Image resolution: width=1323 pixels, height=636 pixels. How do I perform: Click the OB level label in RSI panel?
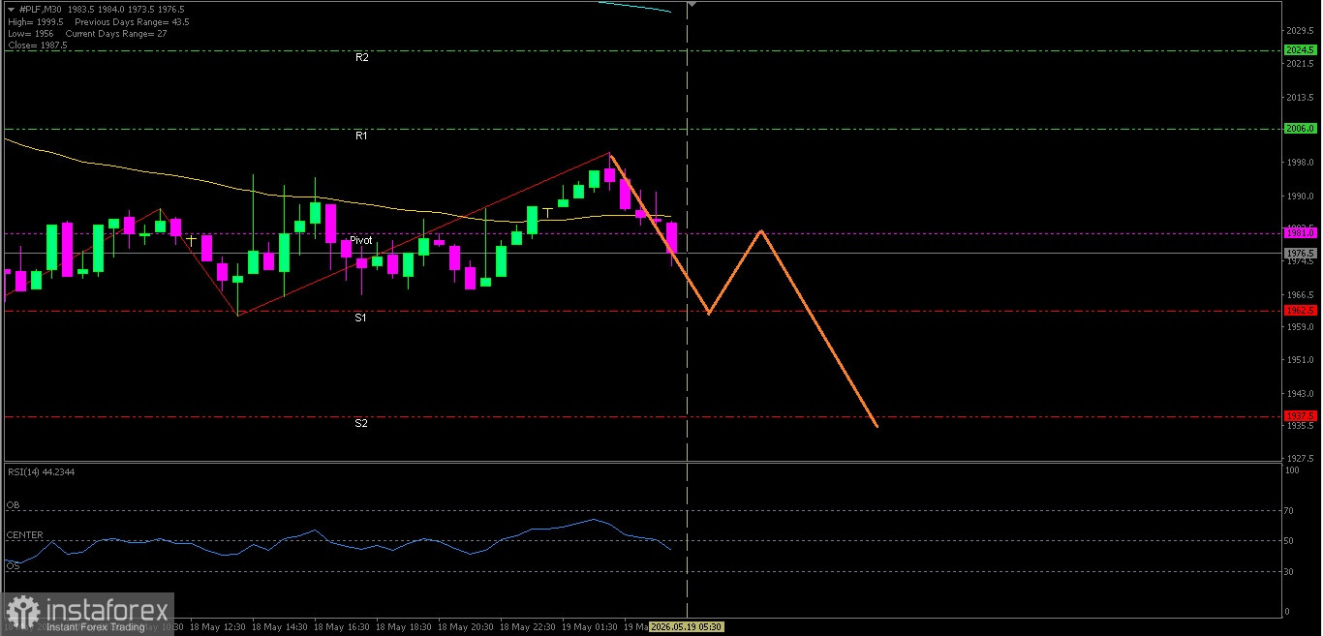click(14, 505)
